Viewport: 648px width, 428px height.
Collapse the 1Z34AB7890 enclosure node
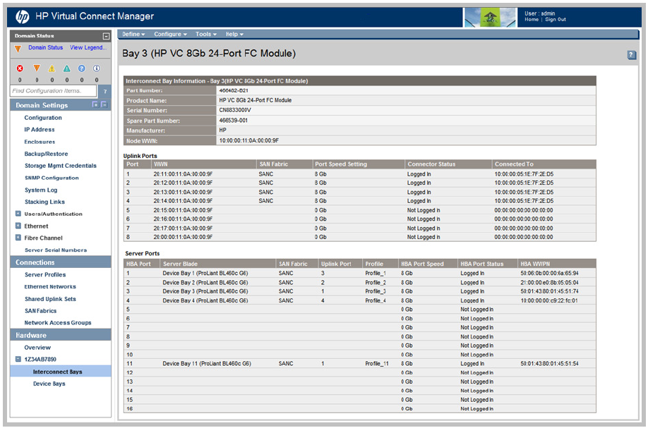(18, 360)
